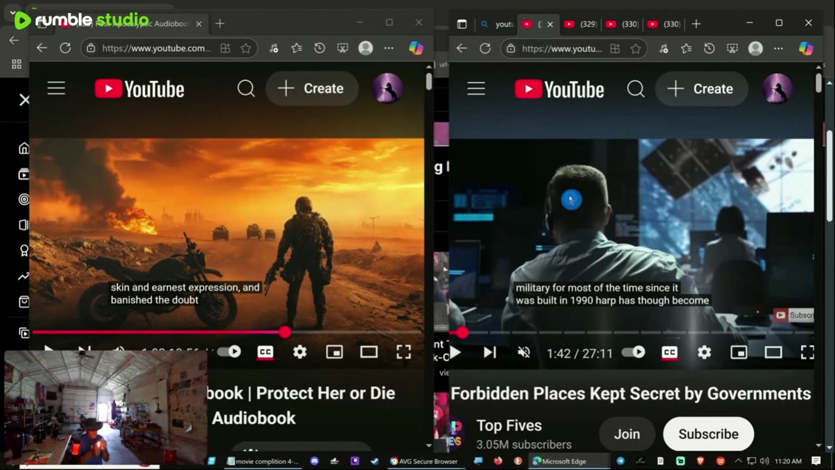835x470 pixels.
Task: Toggle autoplay in the right video player
Action: tap(633, 352)
